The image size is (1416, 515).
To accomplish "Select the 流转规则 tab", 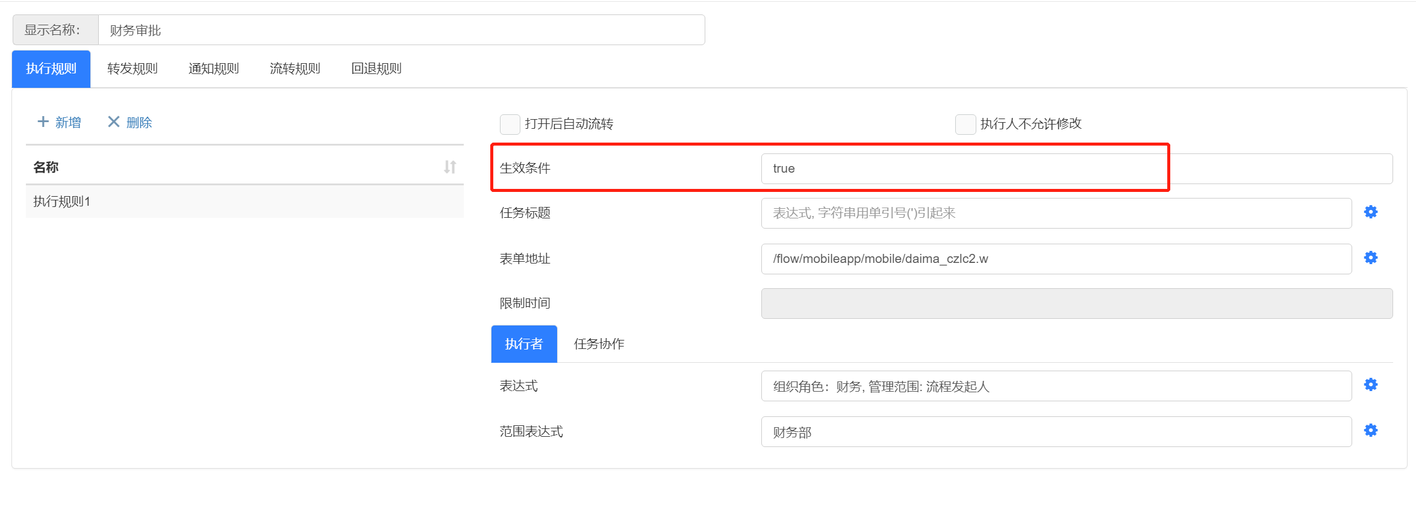I will [x=295, y=69].
